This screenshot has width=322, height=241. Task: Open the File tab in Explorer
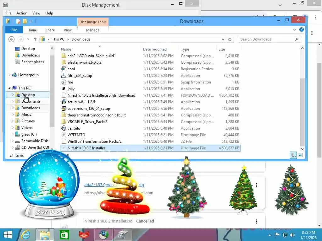[x=14, y=30]
